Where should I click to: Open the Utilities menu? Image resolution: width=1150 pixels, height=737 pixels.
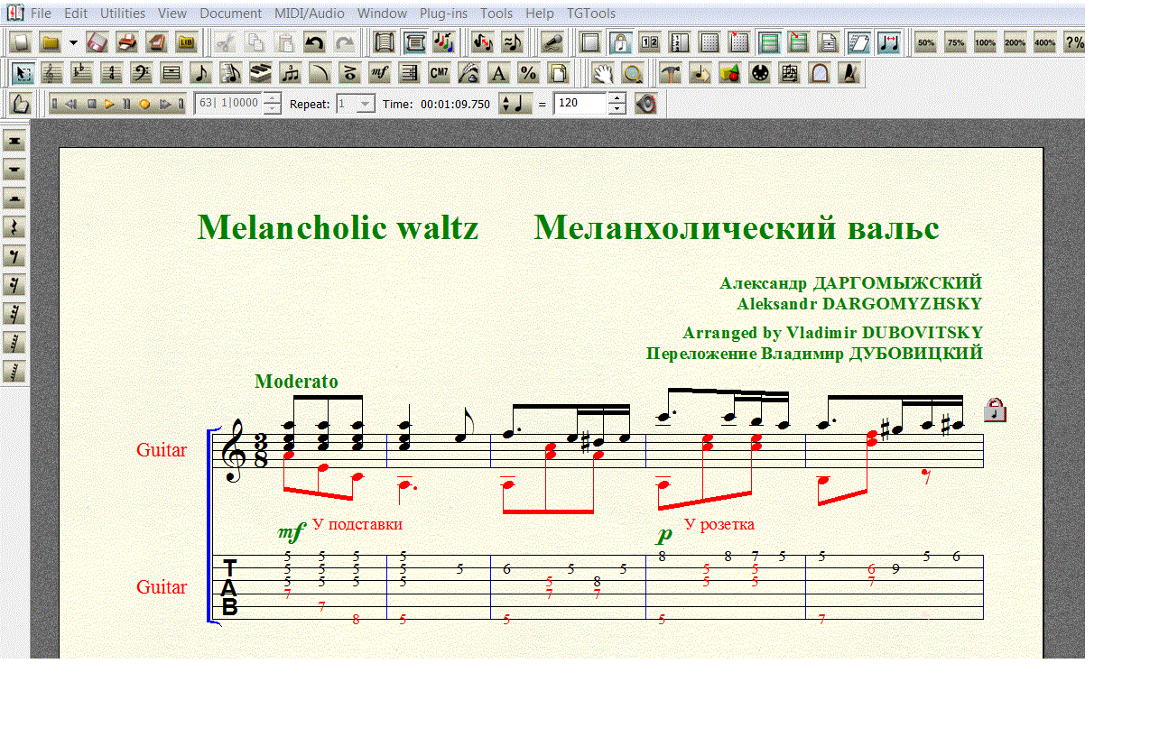pos(123,14)
